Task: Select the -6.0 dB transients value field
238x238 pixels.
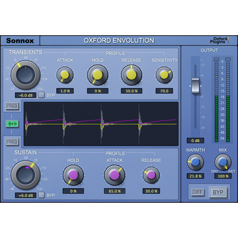Action: pyautogui.click(x=26, y=95)
